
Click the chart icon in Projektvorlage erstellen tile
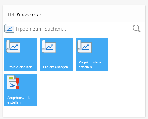coord(84,46)
